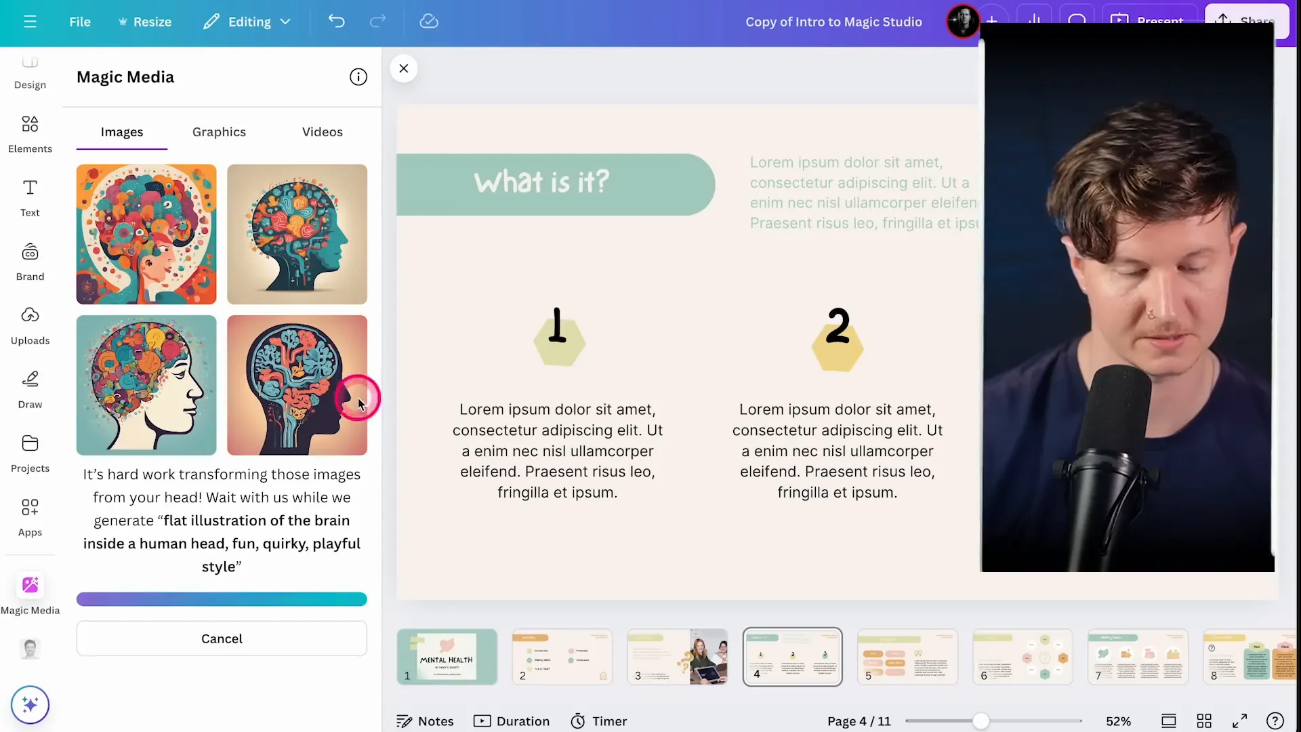Click the undo arrow icon
Screen dimensions: 1301x732
tap(337, 22)
